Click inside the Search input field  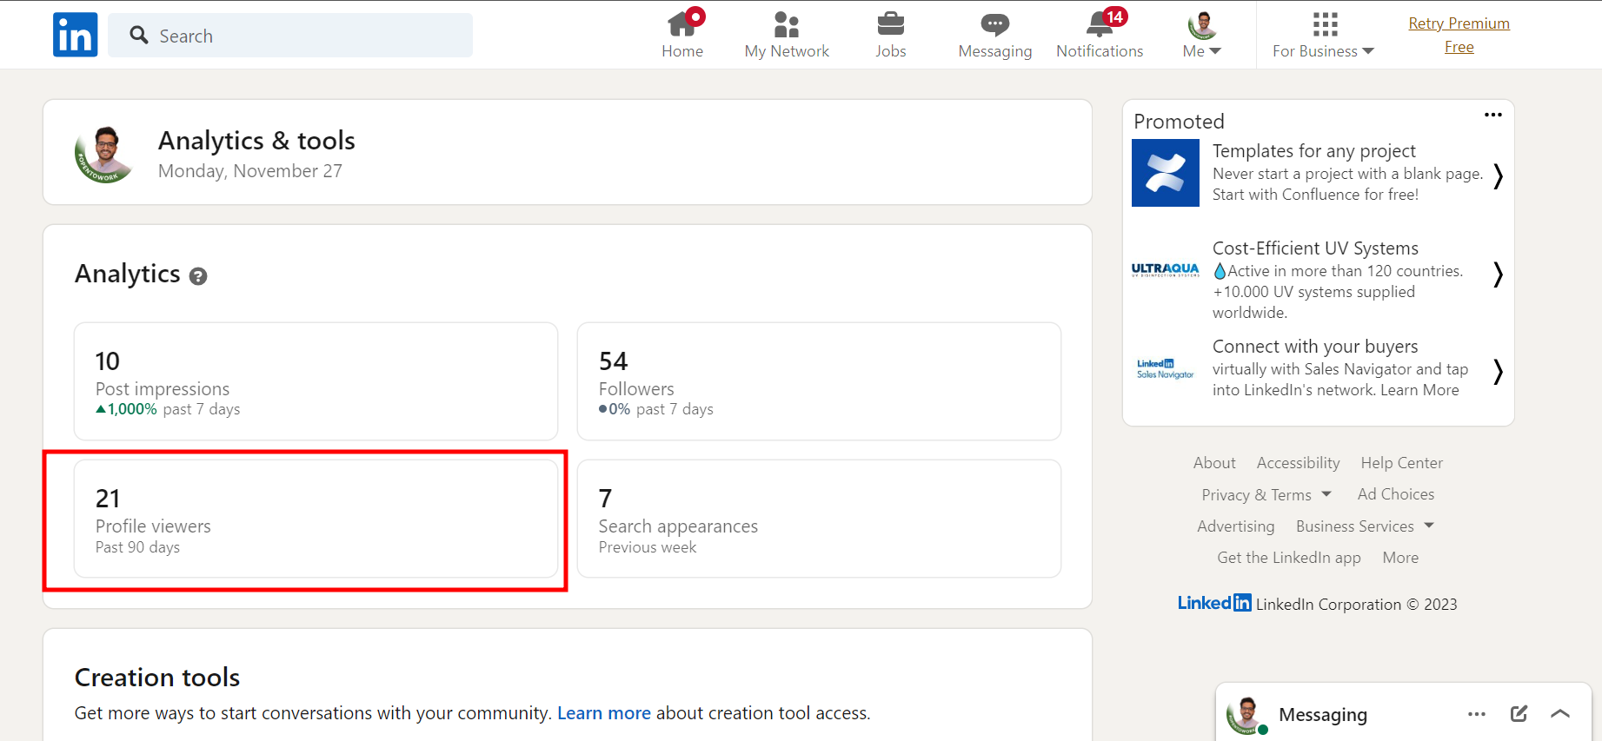[290, 35]
